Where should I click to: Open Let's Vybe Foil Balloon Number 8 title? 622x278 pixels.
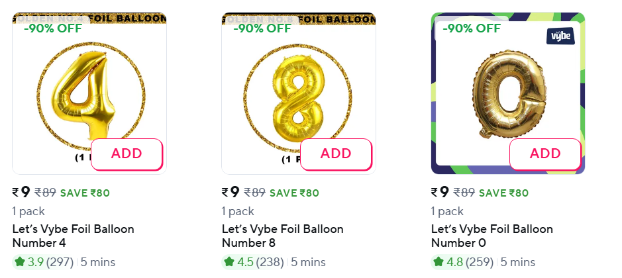pyautogui.click(x=282, y=236)
